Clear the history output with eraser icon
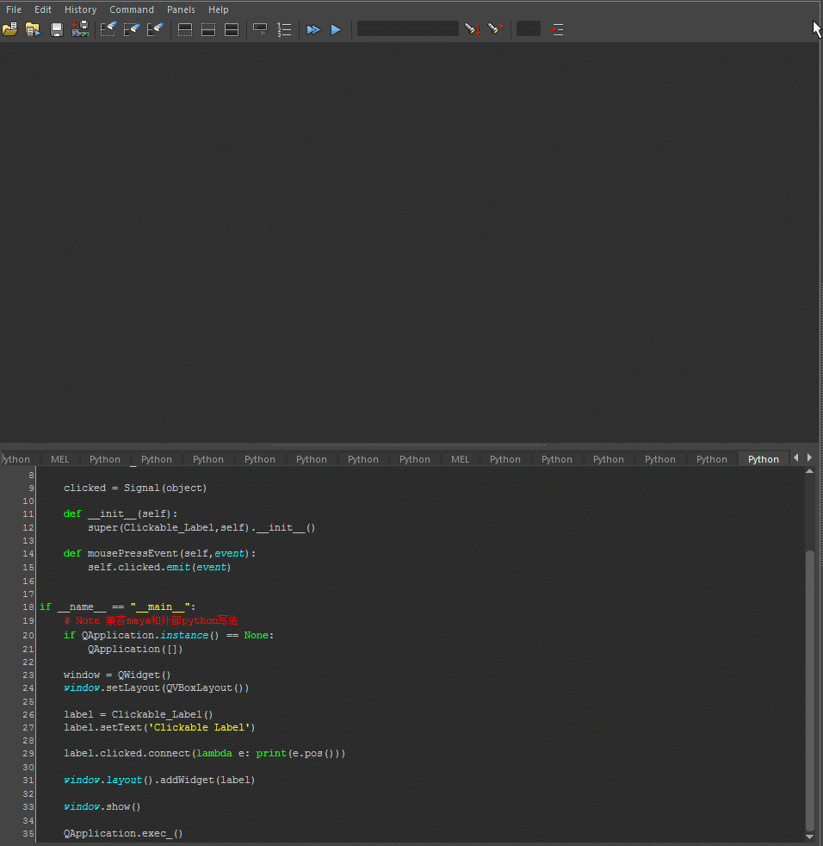The image size is (823, 846). pyautogui.click(x=108, y=29)
